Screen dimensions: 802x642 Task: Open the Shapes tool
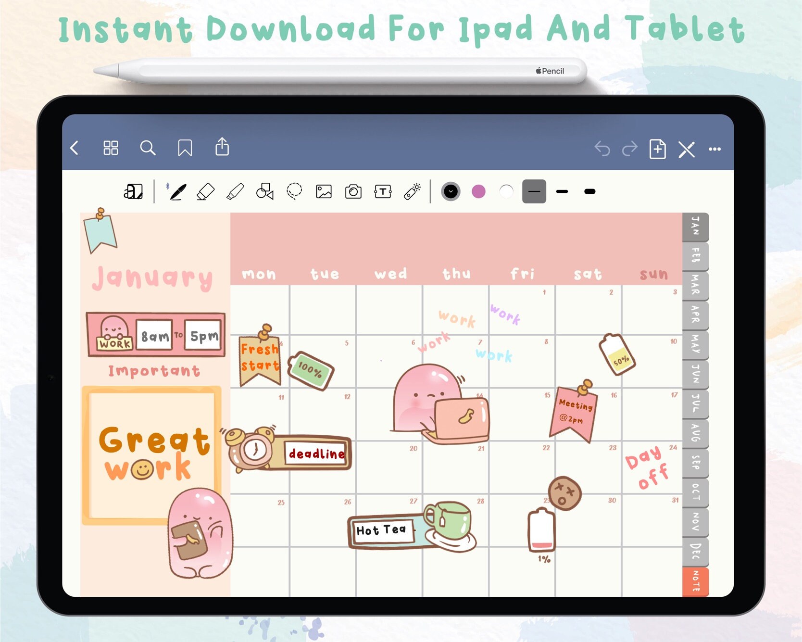pos(264,191)
